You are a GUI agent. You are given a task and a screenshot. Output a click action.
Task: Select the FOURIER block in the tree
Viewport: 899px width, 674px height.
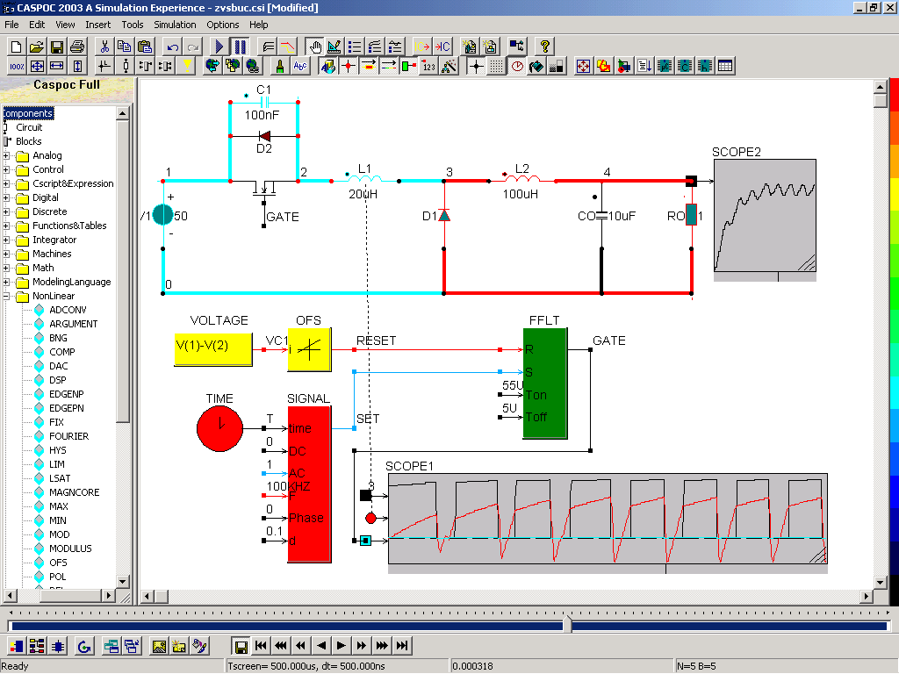[x=68, y=436]
